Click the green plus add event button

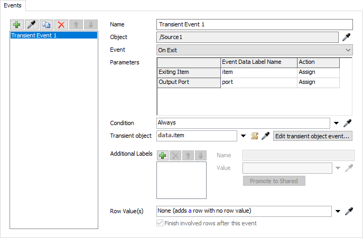click(18, 25)
